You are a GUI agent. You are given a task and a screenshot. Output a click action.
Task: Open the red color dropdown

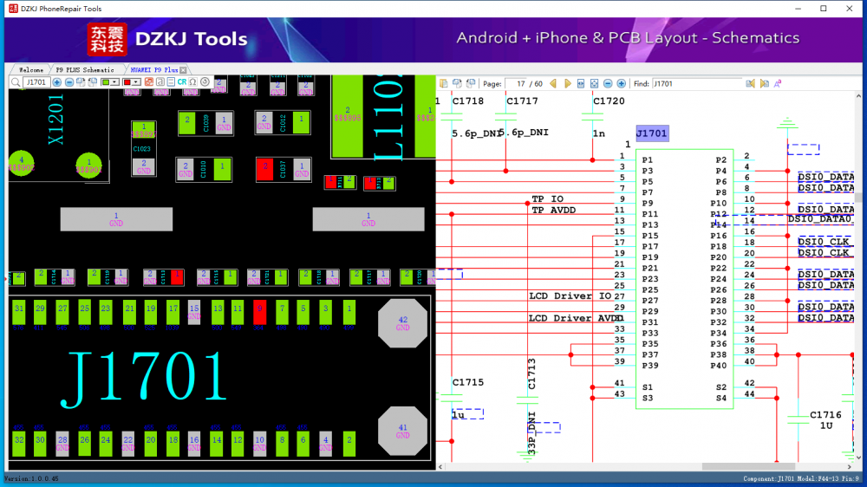pos(136,82)
